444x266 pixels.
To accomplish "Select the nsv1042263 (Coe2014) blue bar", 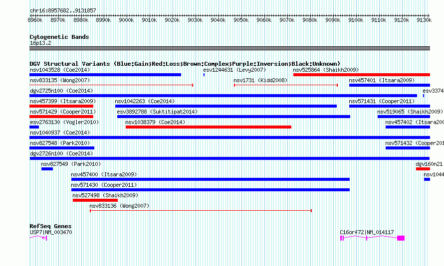I will [226, 106].
